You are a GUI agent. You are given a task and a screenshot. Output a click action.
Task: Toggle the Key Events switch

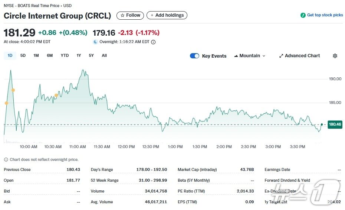coord(194,56)
